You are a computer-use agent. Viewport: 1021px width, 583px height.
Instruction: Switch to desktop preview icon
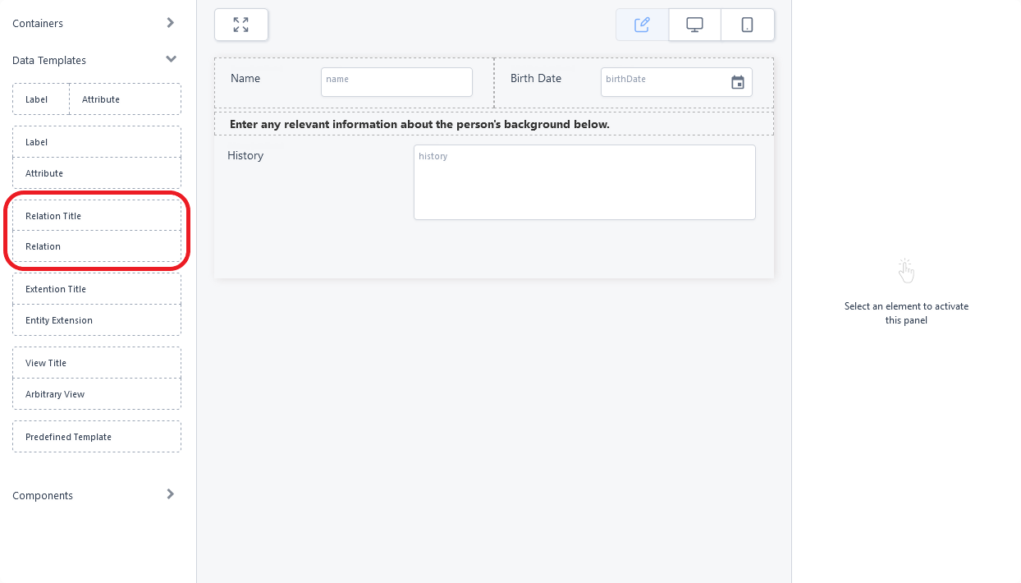click(694, 25)
